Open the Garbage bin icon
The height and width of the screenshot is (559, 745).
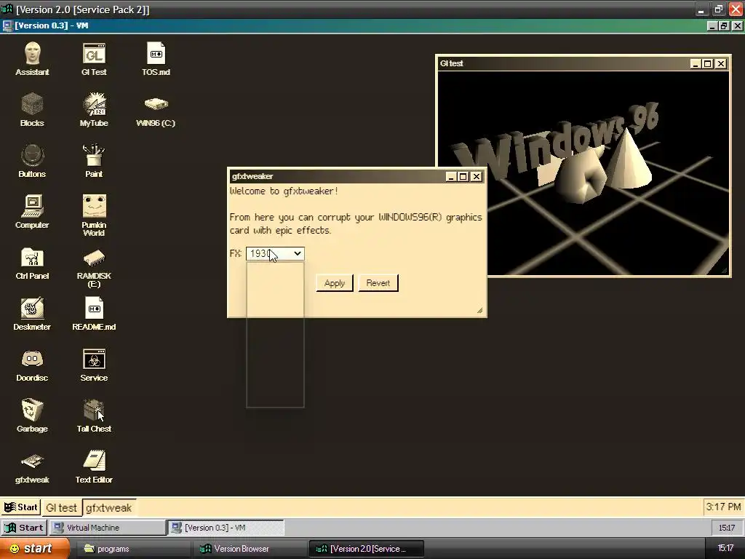(32, 416)
